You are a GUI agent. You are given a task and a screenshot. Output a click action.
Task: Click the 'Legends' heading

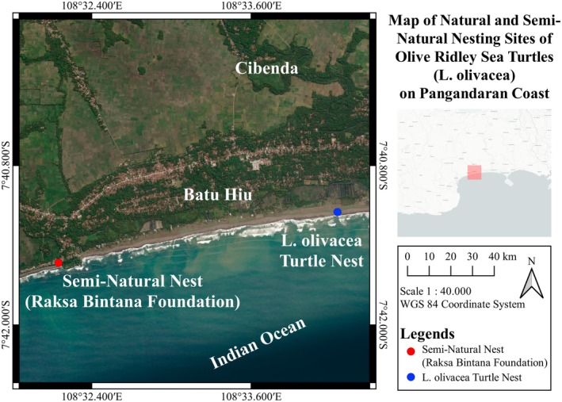pos(427,334)
